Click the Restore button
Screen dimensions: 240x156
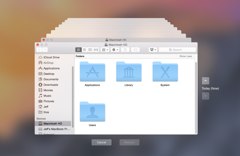[129, 142]
